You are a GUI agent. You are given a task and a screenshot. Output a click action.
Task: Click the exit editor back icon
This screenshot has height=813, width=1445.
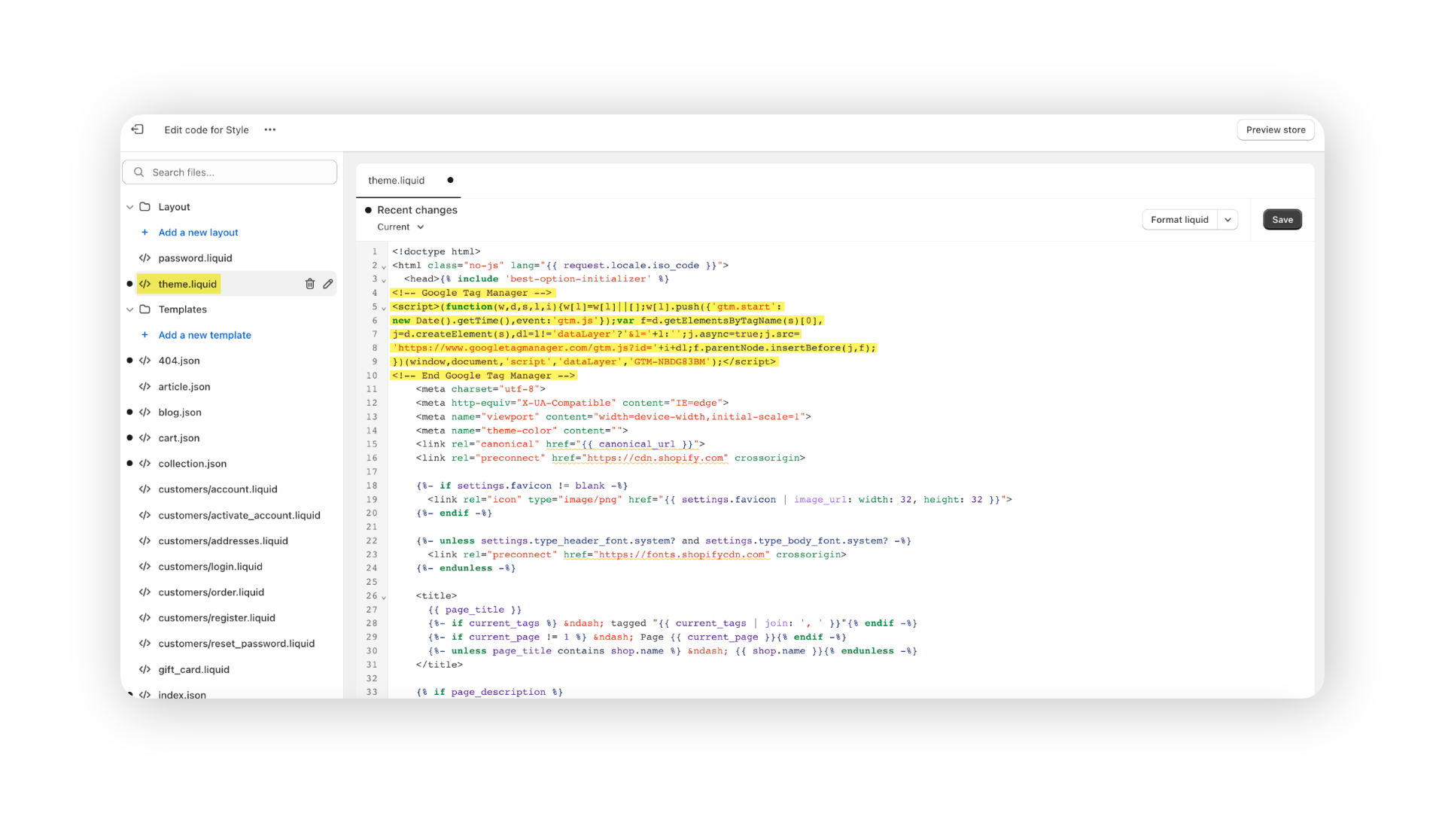tap(138, 129)
